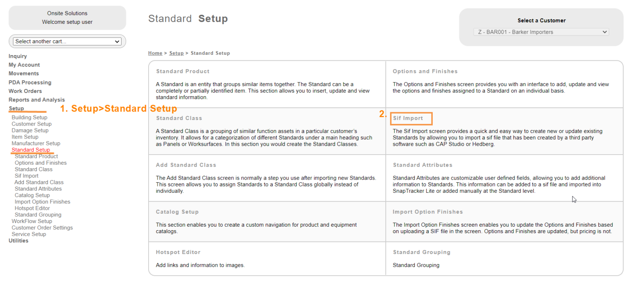633x285 pixels.
Task: Open Standard Product sidebar sub-item
Action: tap(36, 156)
